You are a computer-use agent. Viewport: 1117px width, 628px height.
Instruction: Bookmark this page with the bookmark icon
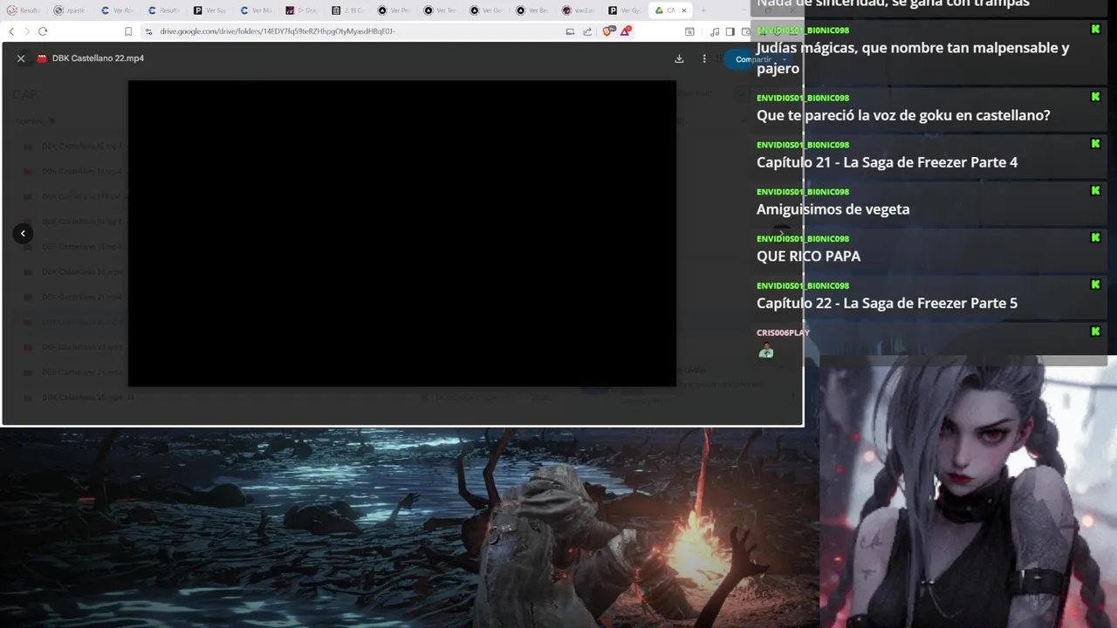coord(128,31)
